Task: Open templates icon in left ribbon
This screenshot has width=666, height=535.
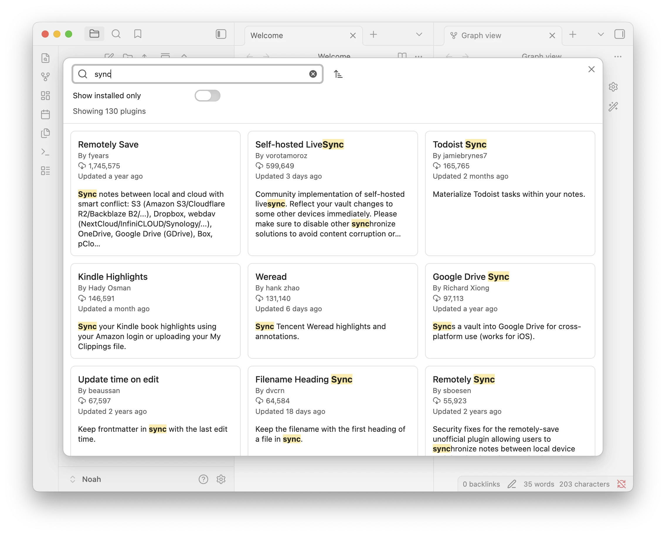Action: (x=45, y=133)
